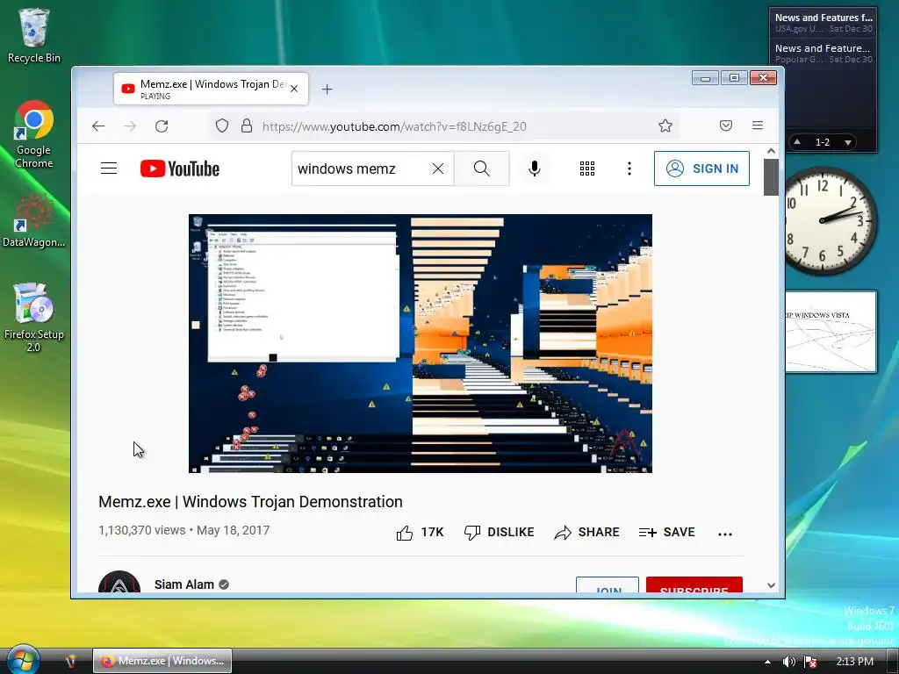Open the Firefox Setup 2.0 installer icon
Viewport: 899px width, 674px height.
(34, 317)
